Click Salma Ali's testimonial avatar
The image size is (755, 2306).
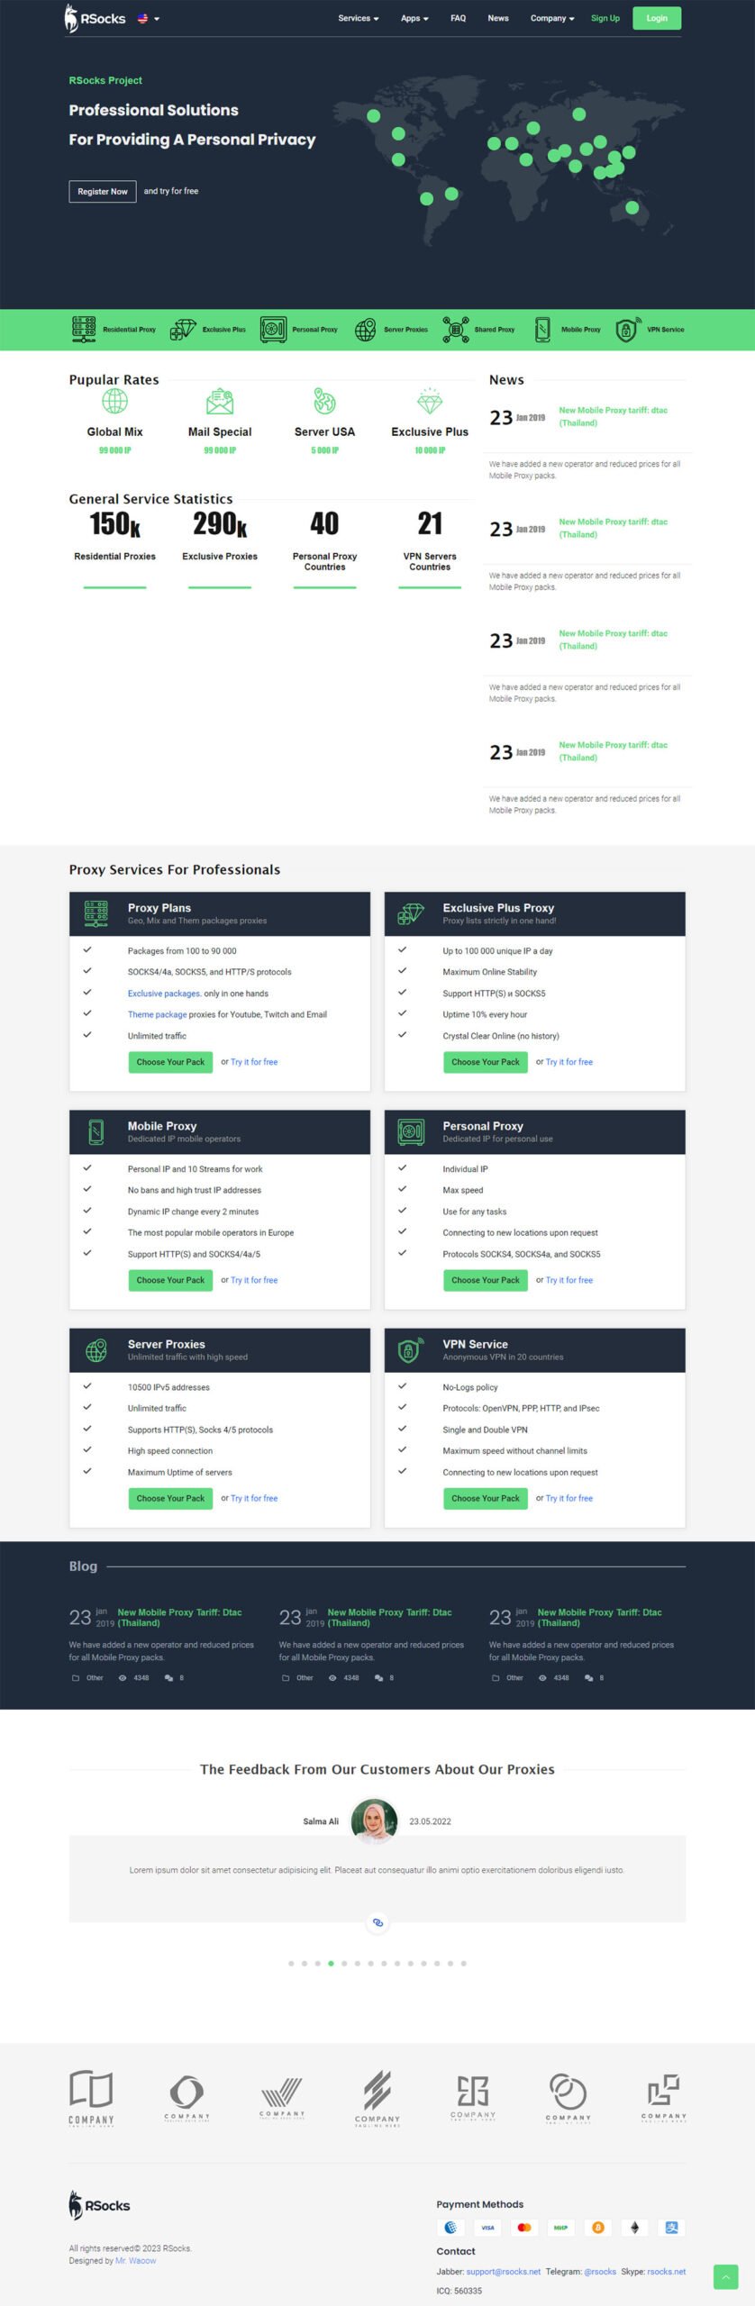pos(374,1821)
